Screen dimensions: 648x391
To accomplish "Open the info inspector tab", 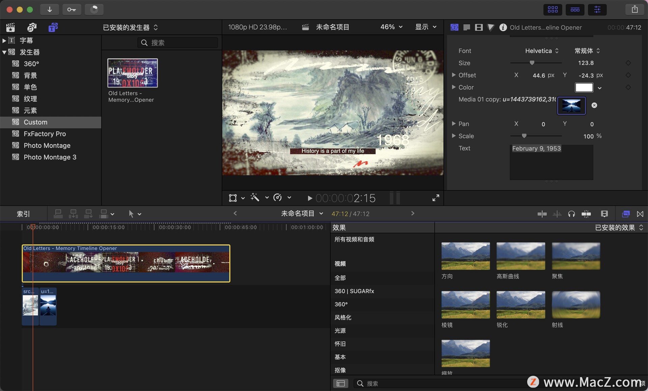I will 503,27.
